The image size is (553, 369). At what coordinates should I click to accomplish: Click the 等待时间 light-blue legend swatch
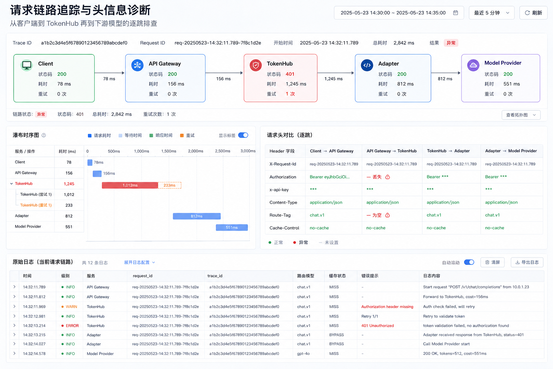[121, 135]
